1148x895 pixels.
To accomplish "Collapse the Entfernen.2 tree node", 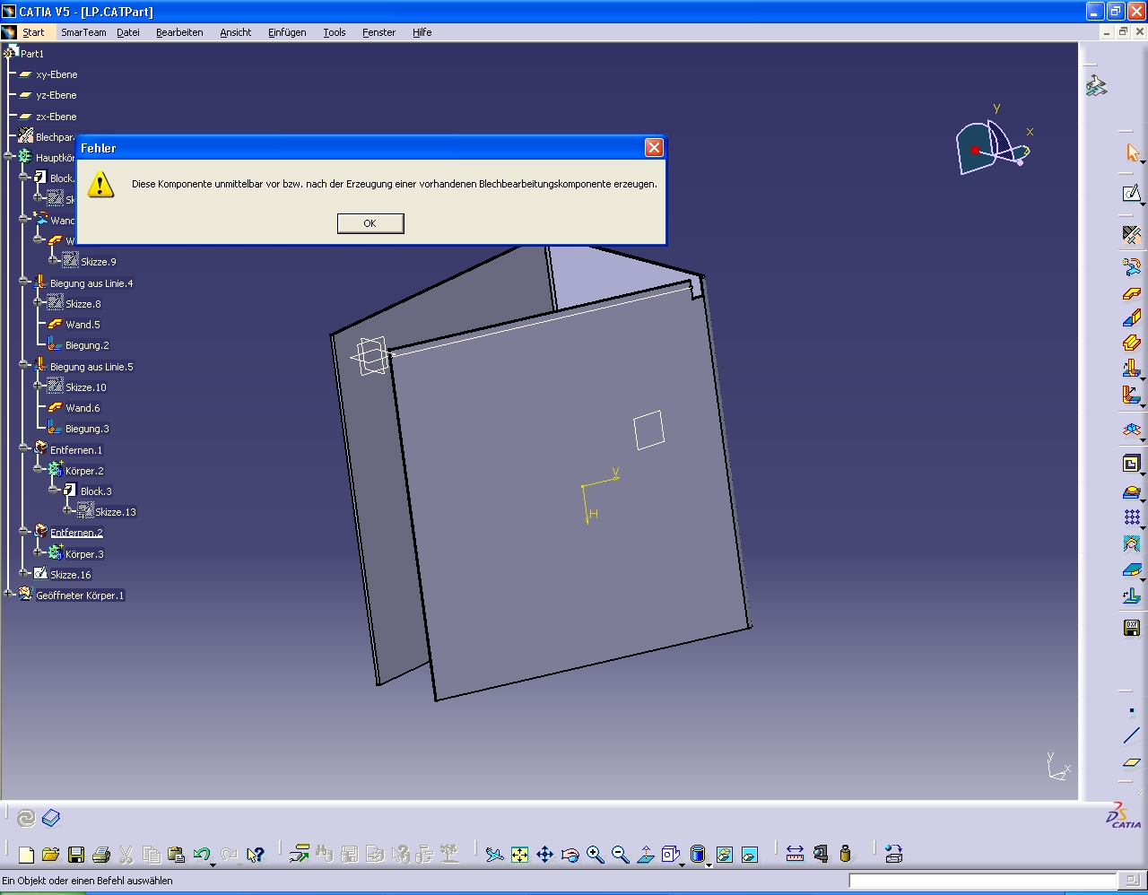I will 24,532.
